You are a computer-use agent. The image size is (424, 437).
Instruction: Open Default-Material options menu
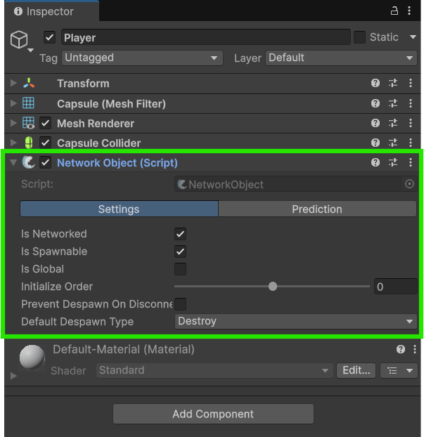tap(415, 349)
